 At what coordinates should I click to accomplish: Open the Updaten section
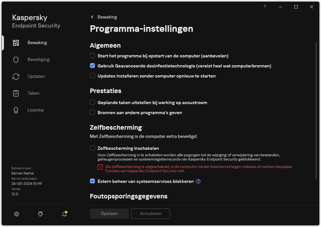coord(36,76)
